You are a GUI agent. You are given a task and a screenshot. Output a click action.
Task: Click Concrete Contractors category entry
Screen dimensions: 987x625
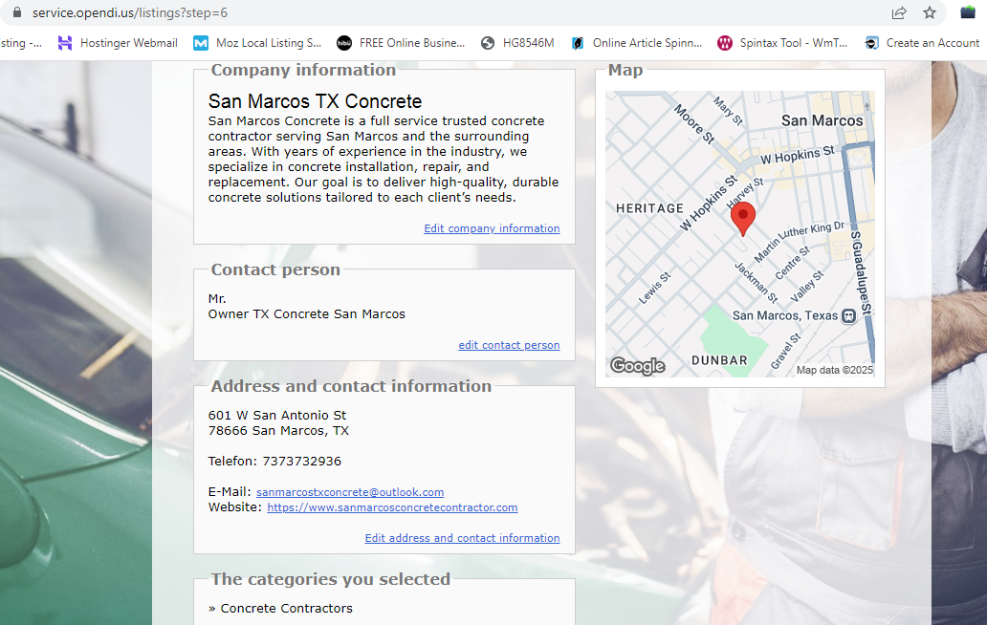point(286,609)
